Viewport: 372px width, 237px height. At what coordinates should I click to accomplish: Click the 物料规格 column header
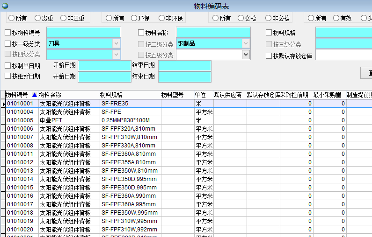point(111,95)
